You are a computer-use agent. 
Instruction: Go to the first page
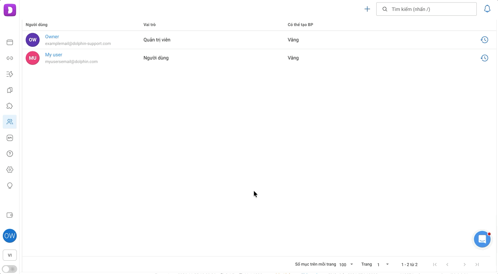[435, 264]
